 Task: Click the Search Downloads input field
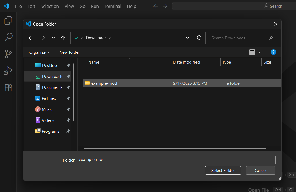click(x=238, y=38)
